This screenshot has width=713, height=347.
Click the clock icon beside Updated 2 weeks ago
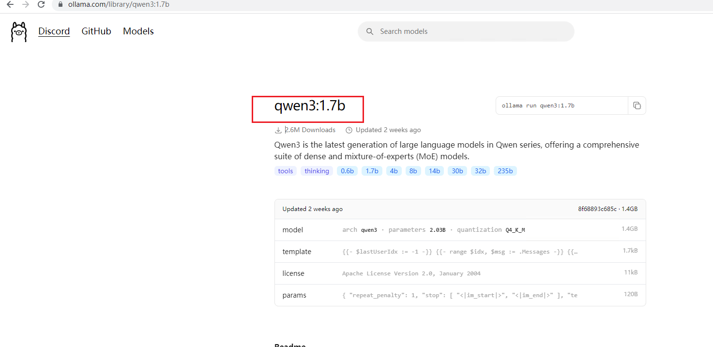(349, 130)
